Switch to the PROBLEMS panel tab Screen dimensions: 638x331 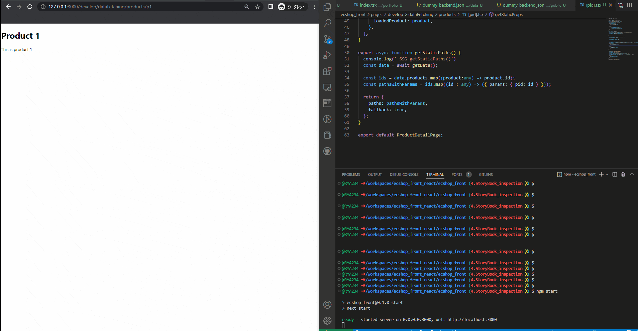point(351,175)
